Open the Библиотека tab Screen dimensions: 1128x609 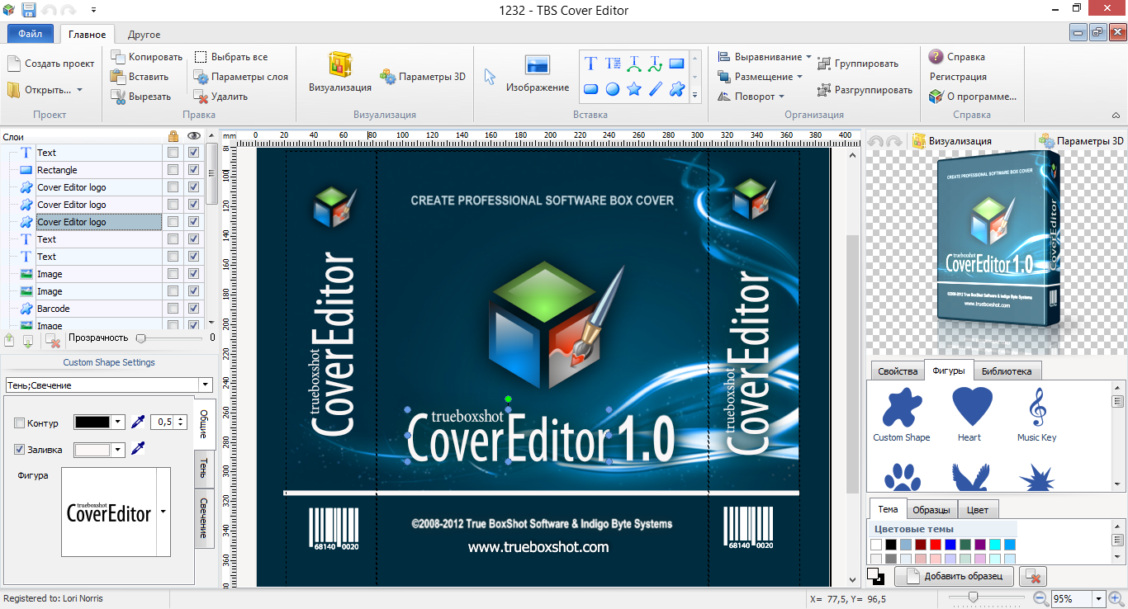1006,371
